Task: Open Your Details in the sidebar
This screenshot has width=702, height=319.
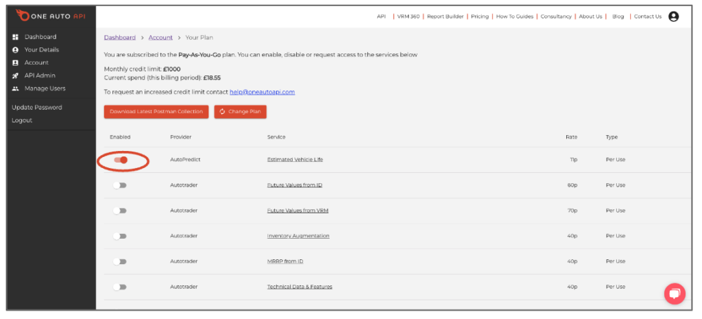Action: pyautogui.click(x=42, y=49)
